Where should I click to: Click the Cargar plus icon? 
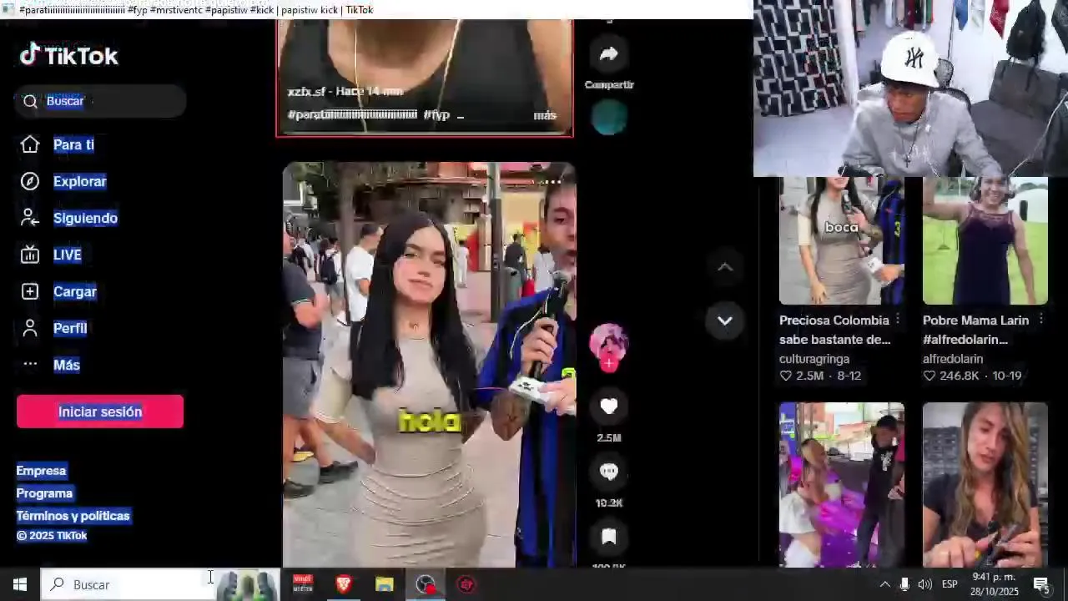(x=30, y=291)
